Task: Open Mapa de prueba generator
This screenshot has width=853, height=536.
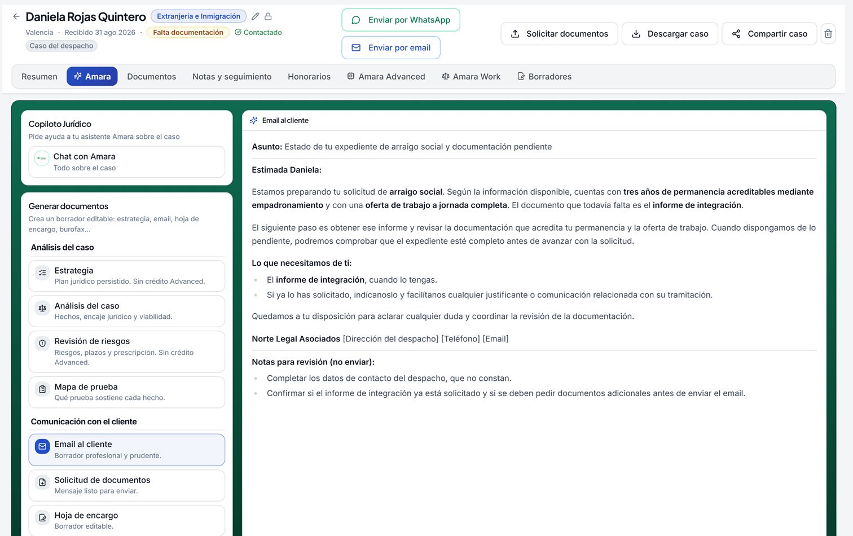Action: pyautogui.click(x=127, y=392)
